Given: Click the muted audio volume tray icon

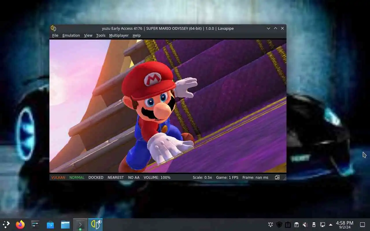Looking at the screenshot, I should pyautogui.click(x=305, y=225).
